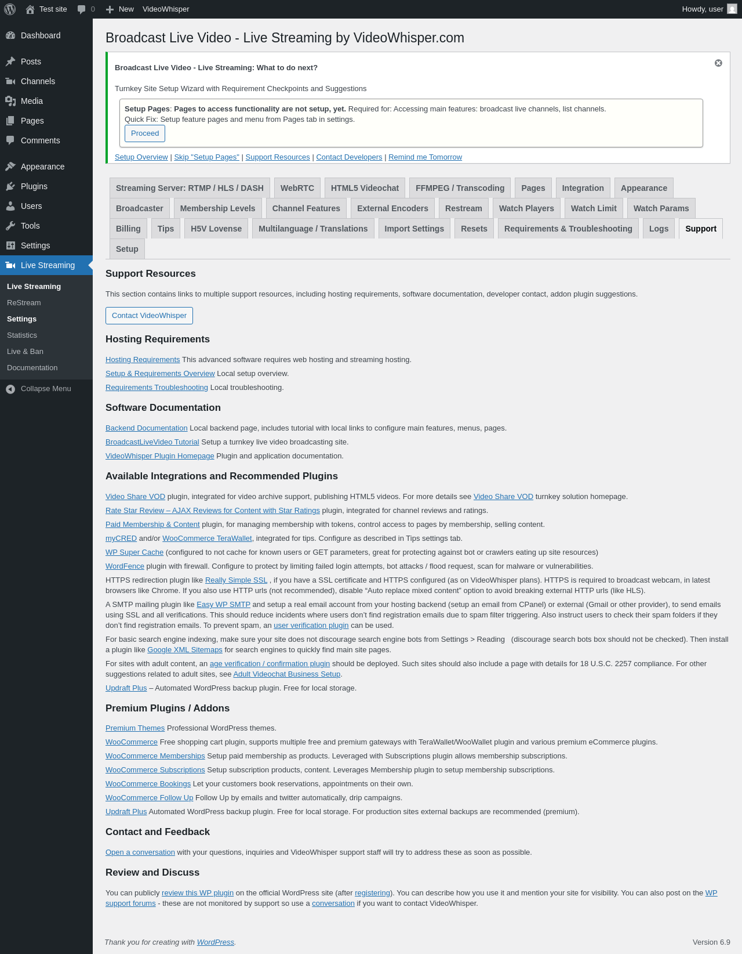Open the Test site home icon
742x954 pixels.
click(30, 9)
